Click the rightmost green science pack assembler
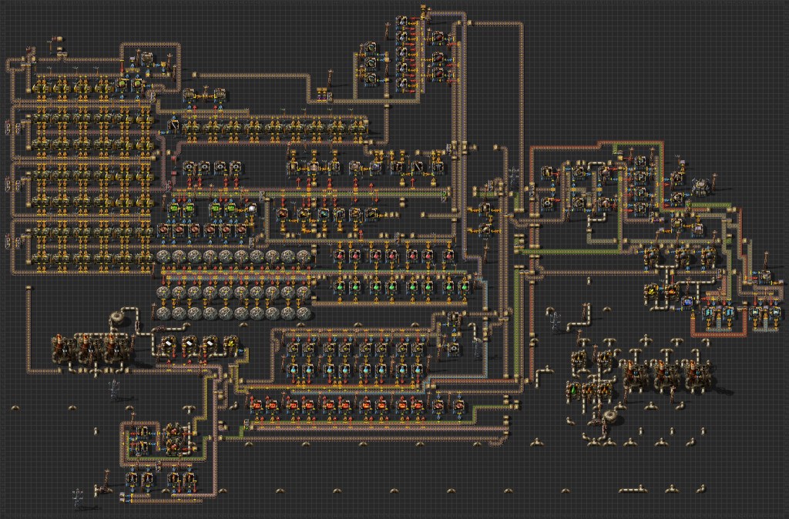 pos(465,287)
